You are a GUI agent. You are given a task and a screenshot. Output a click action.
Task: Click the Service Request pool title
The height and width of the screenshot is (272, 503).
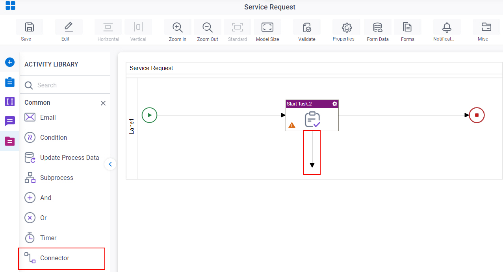[151, 68]
